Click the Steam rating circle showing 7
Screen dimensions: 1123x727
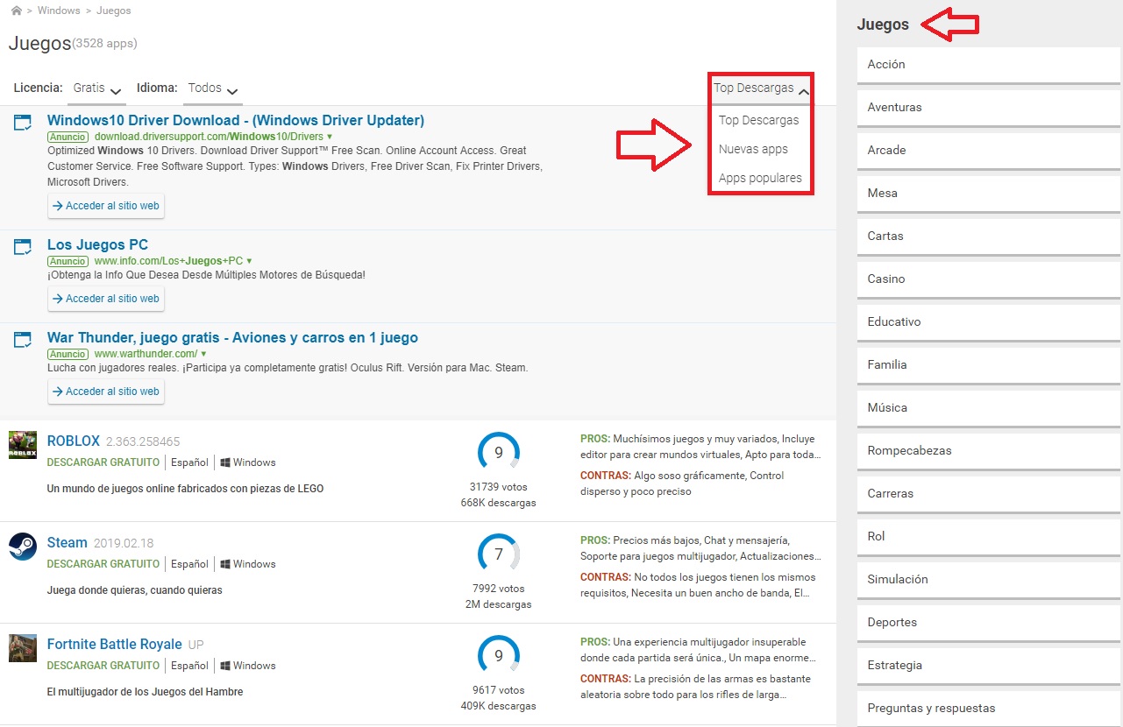pyautogui.click(x=499, y=554)
